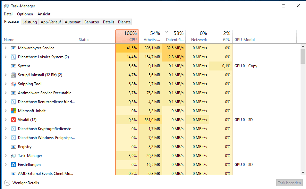Click the Weniger Details circle arrow icon
Image resolution: width=306 pixels, height=189 pixels.
pos(7,183)
